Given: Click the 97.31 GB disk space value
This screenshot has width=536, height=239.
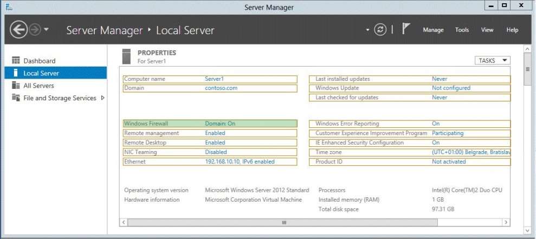Looking at the screenshot, I should tap(443, 209).
